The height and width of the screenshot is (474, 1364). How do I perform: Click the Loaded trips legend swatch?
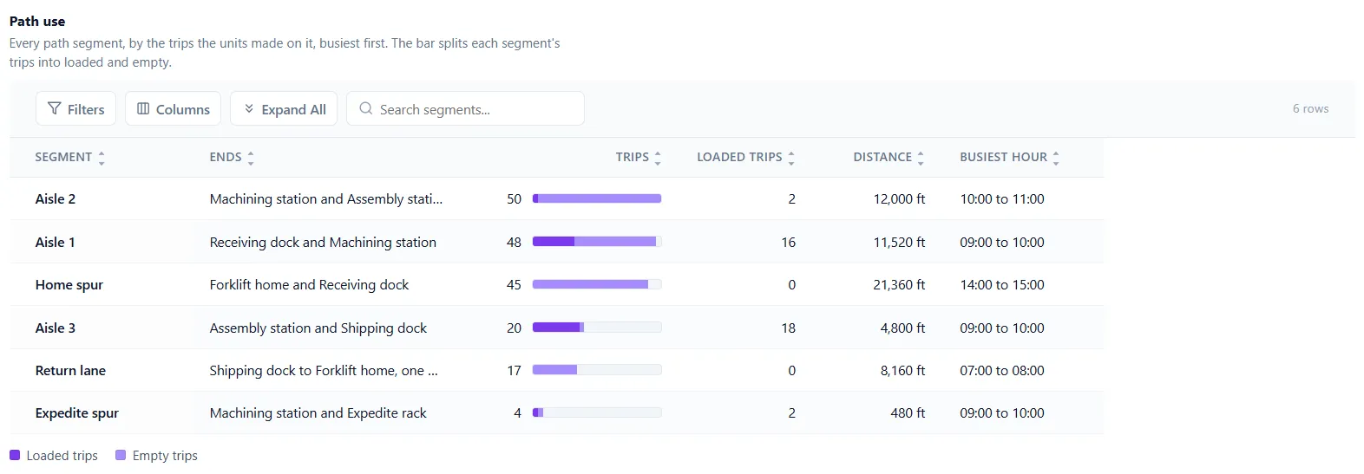pos(15,455)
